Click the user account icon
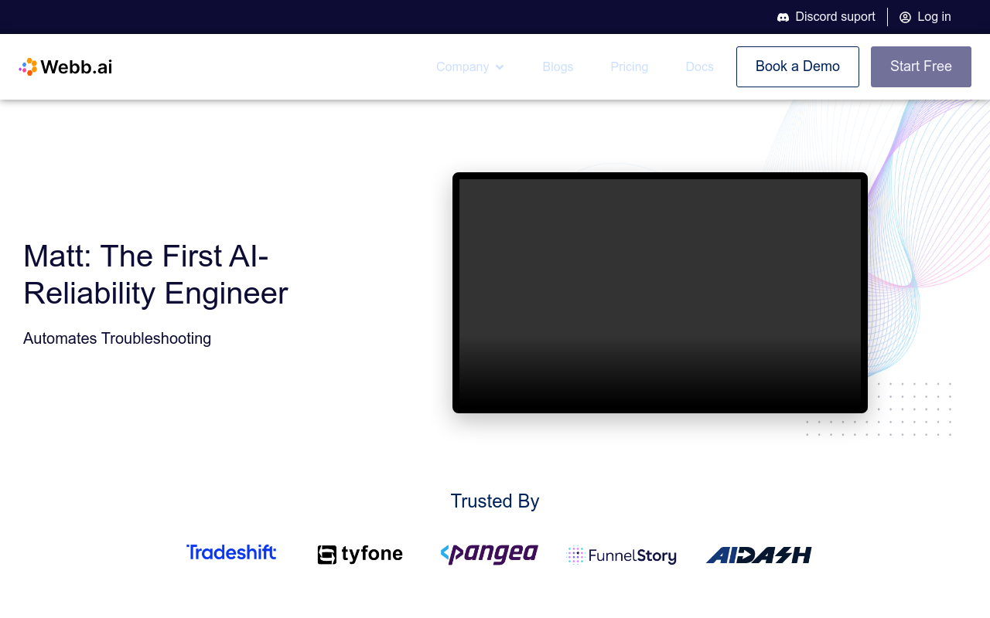 pyautogui.click(x=905, y=17)
